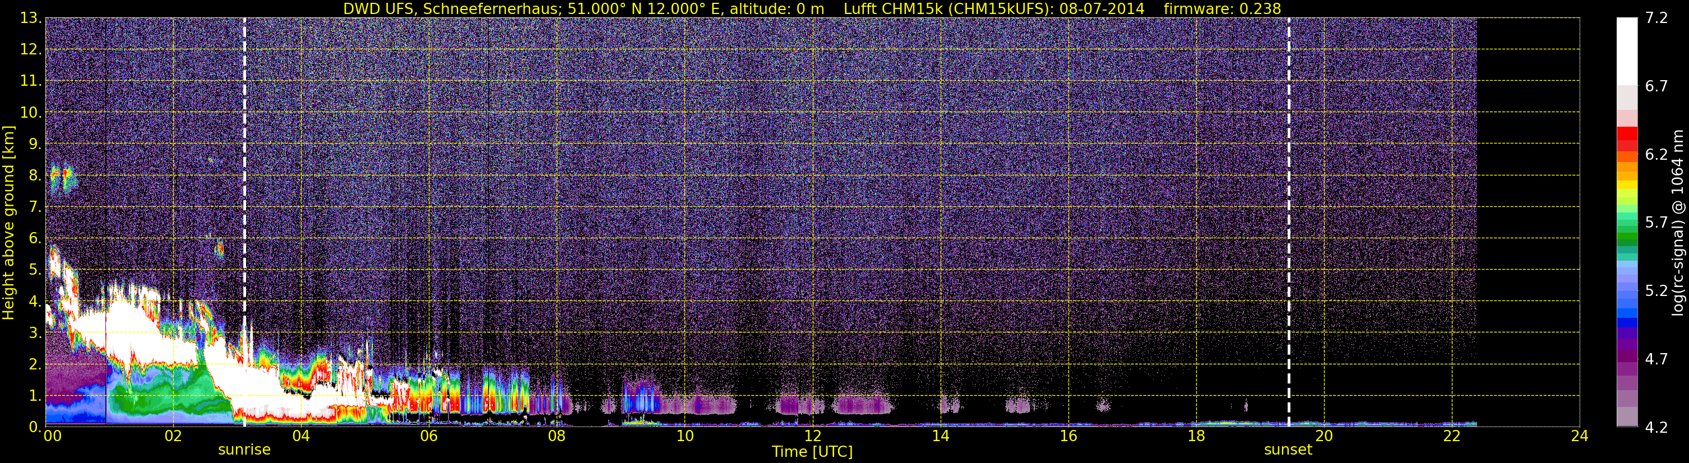Click height axis tick label 7
Screen dimensions: 1689x463
[35, 207]
